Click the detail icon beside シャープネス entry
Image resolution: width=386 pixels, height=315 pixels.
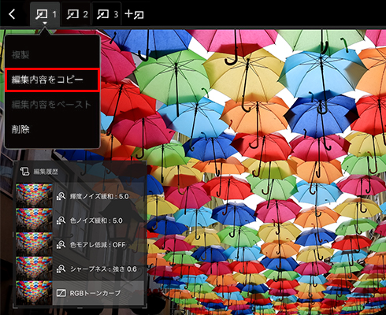[x=61, y=269]
